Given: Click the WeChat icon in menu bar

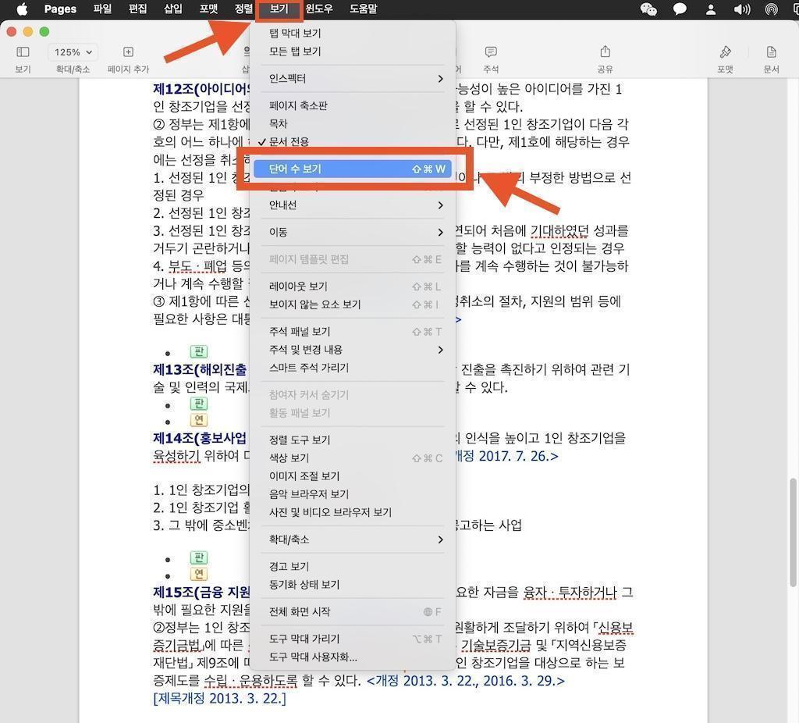Looking at the screenshot, I should coord(648,9).
